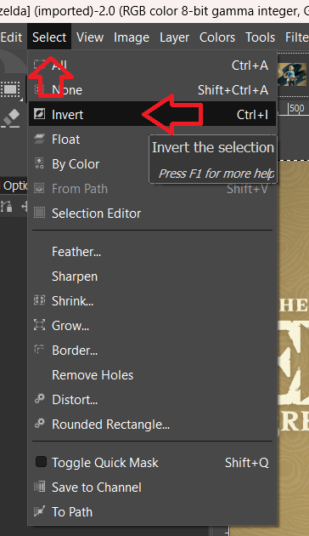Open Rounded Rectangle dialog
309x536 pixels.
(153, 425)
